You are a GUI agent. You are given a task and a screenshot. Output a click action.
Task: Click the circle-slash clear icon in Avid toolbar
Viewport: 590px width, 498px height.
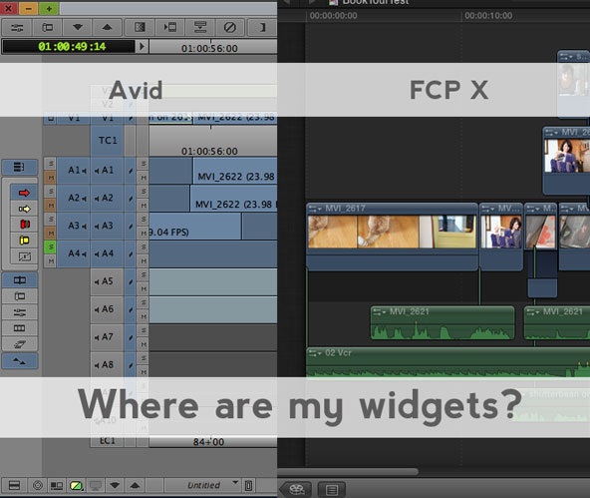pos(230,28)
